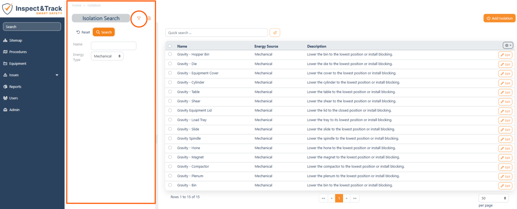The width and height of the screenshot is (517, 209).
Task: Open the Sitemap sidebar icon
Action: (5, 40)
